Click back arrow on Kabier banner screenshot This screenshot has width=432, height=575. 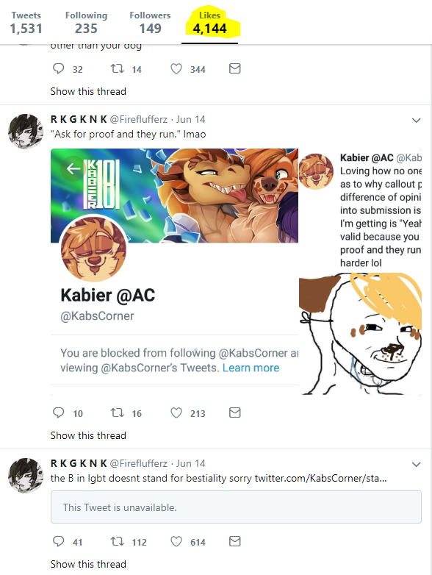point(73,168)
